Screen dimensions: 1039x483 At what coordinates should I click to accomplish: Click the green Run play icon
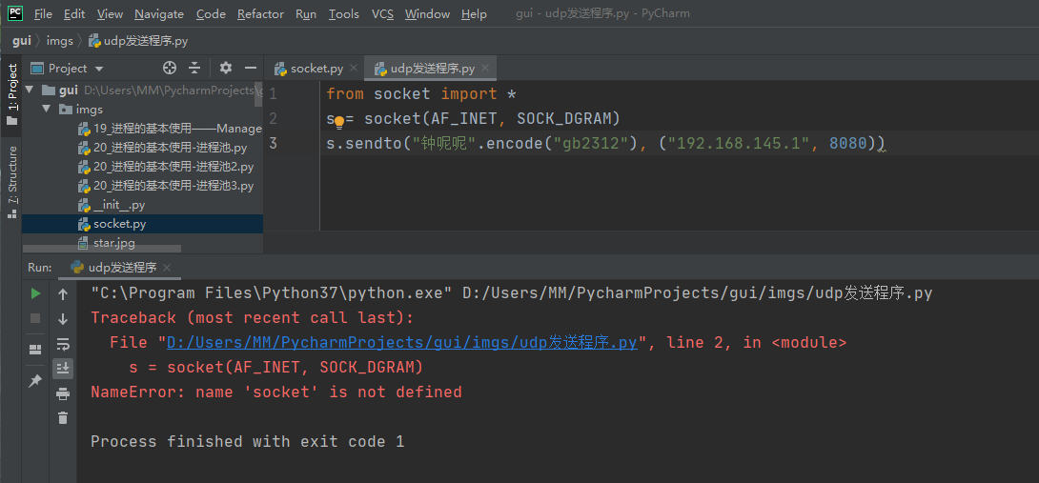tap(36, 293)
